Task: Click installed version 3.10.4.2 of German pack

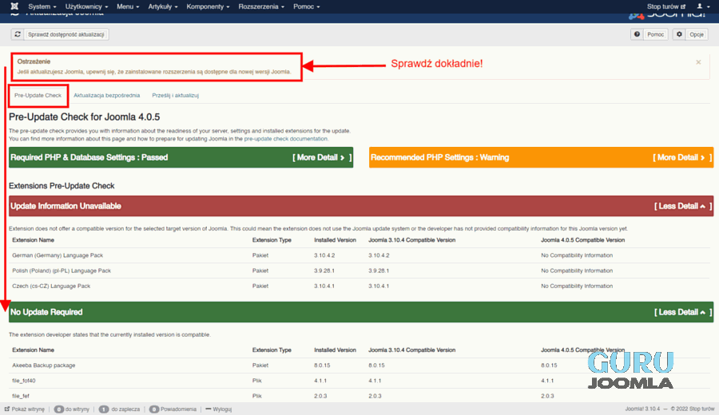Action: [x=324, y=255]
